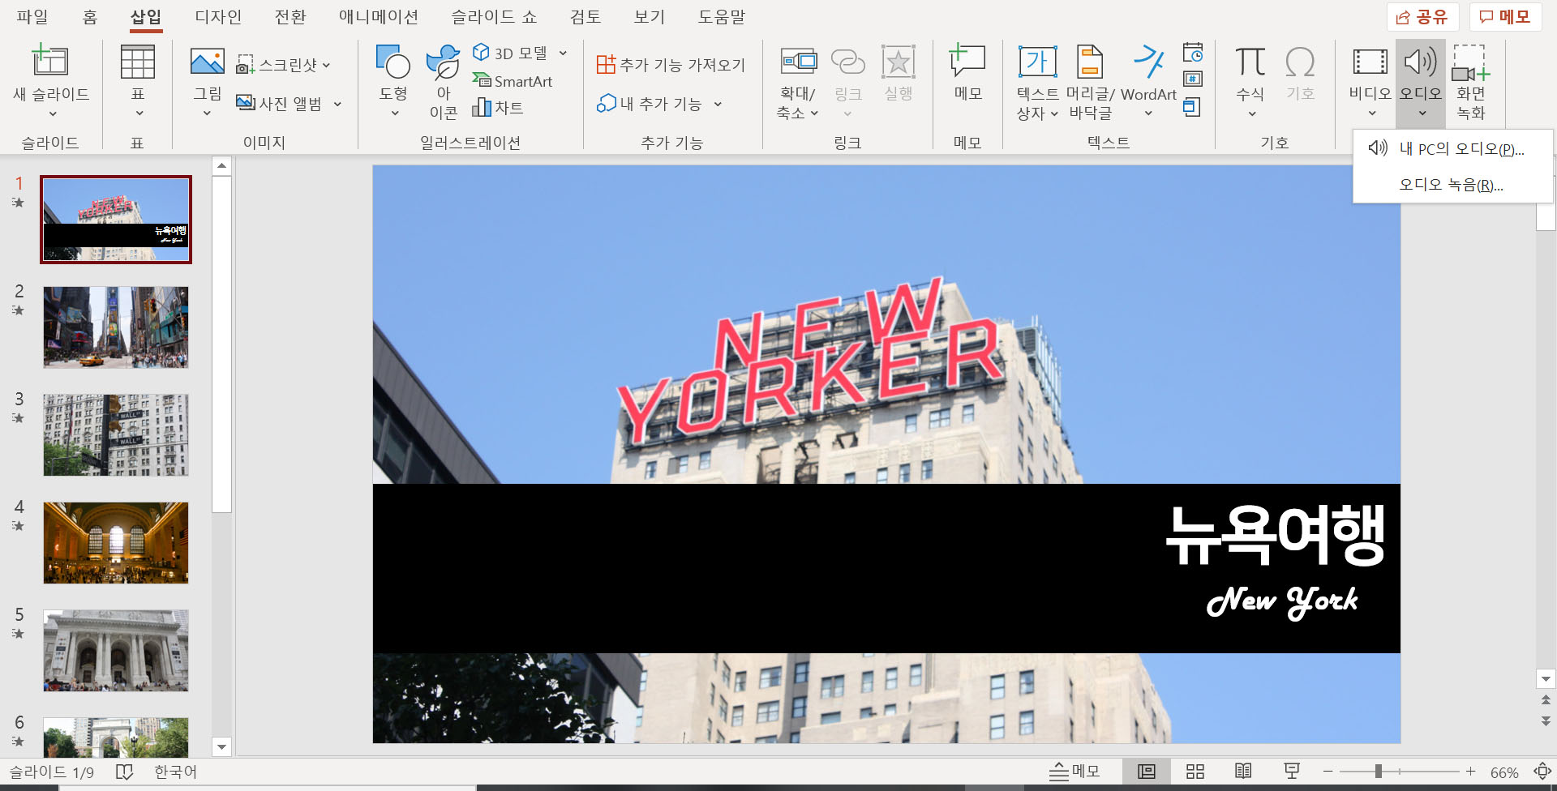The width and height of the screenshot is (1557, 791).
Task: Choose Audio on My PC (내 PC의 오디오)
Action: (1452, 148)
